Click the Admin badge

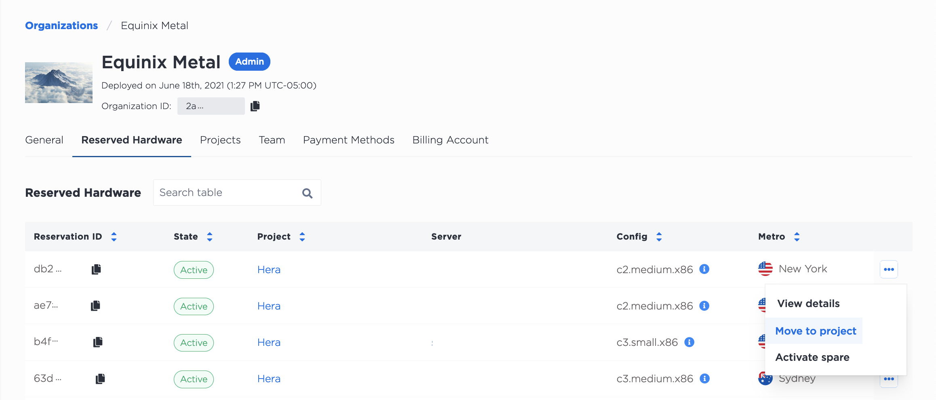[x=249, y=61]
